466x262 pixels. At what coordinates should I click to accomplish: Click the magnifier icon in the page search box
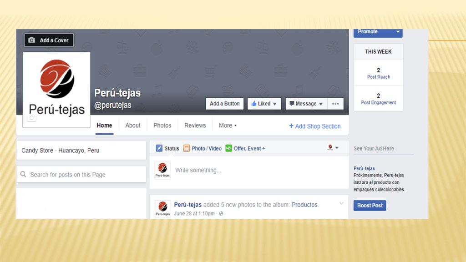[23, 174]
